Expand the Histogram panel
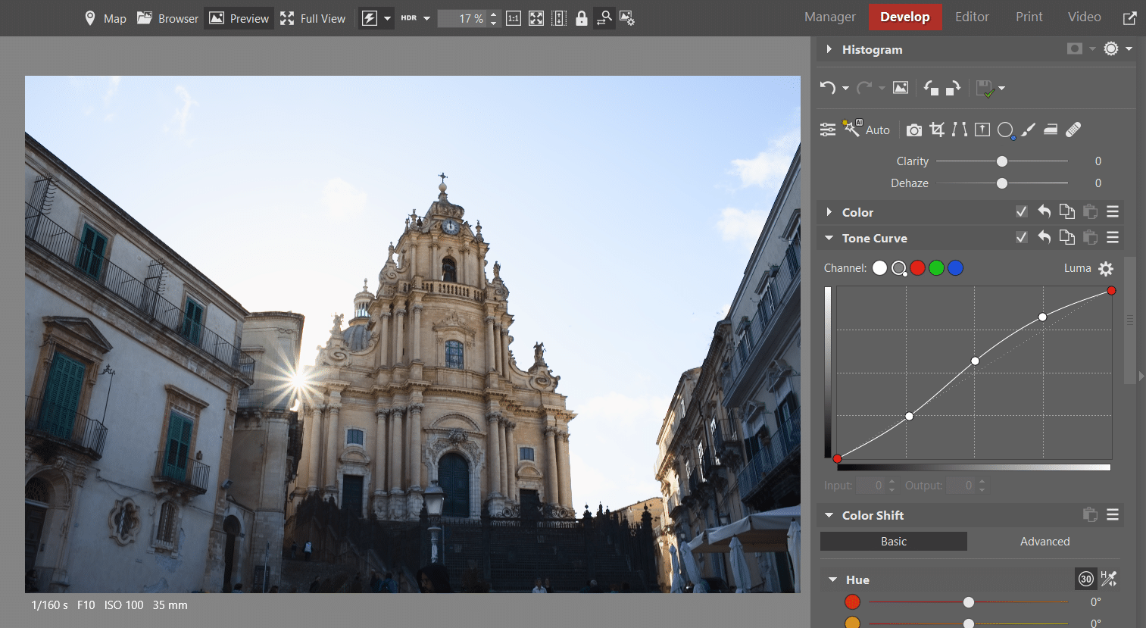The height and width of the screenshot is (628, 1146). pos(829,49)
